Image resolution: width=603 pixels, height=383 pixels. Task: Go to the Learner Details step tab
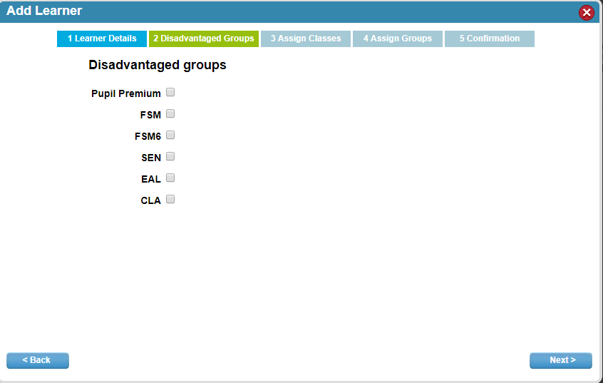point(102,39)
